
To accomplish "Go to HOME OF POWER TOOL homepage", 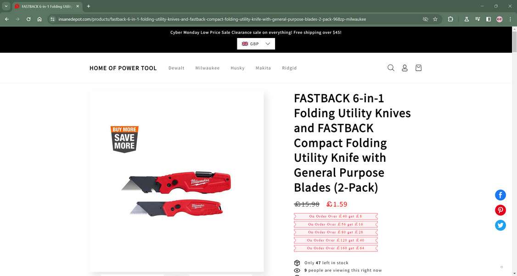I will [x=123, y=68].
